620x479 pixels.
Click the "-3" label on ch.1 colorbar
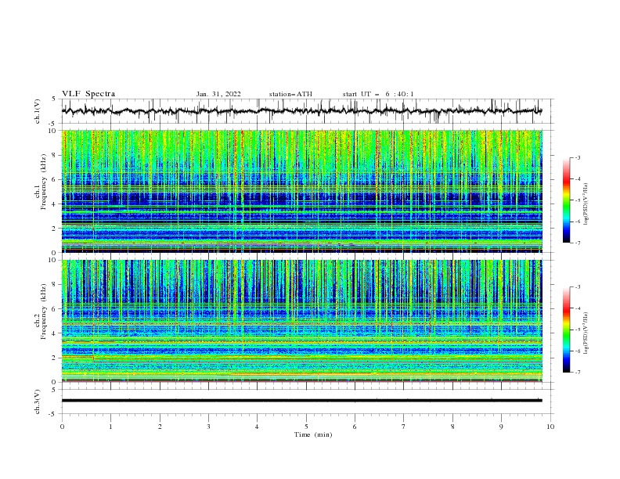coord(577,157)
